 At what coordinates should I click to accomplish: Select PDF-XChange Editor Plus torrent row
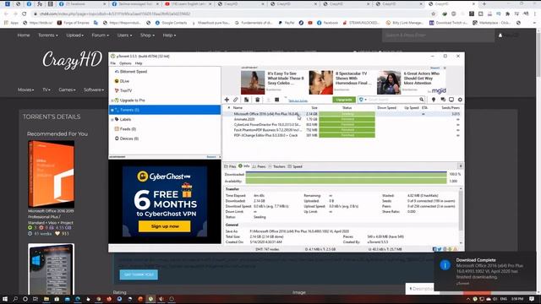tap(343, 135)
